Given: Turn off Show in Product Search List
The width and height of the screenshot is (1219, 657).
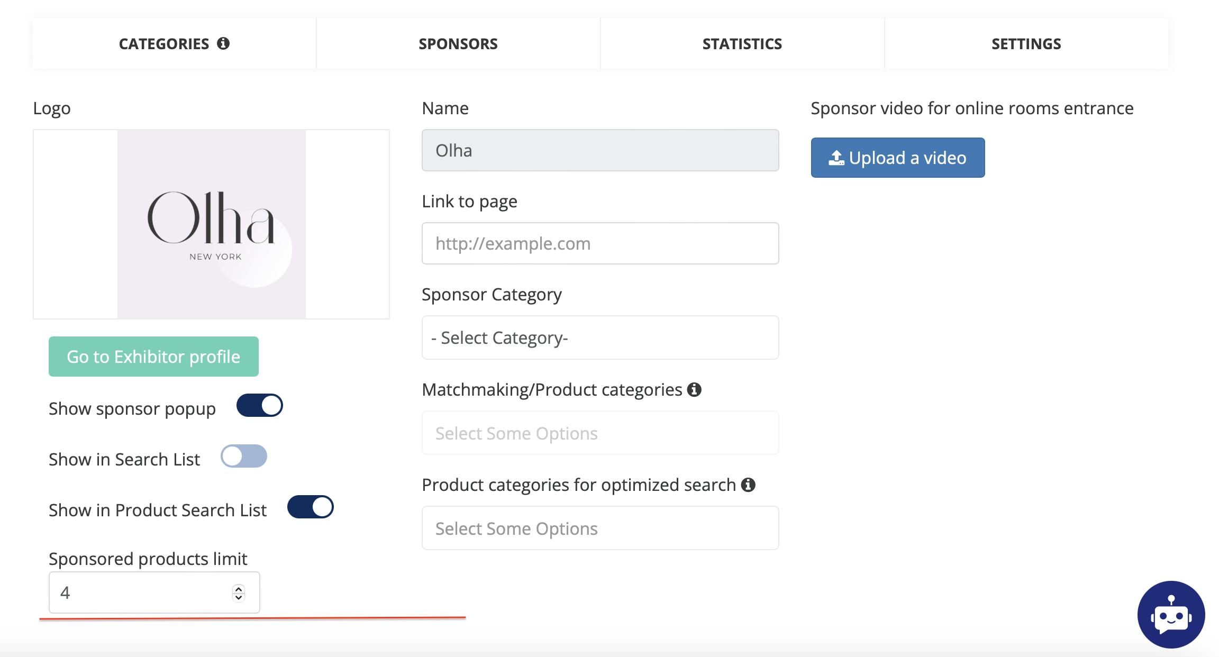Looking at the screenshot, I should tap(311, 507).
